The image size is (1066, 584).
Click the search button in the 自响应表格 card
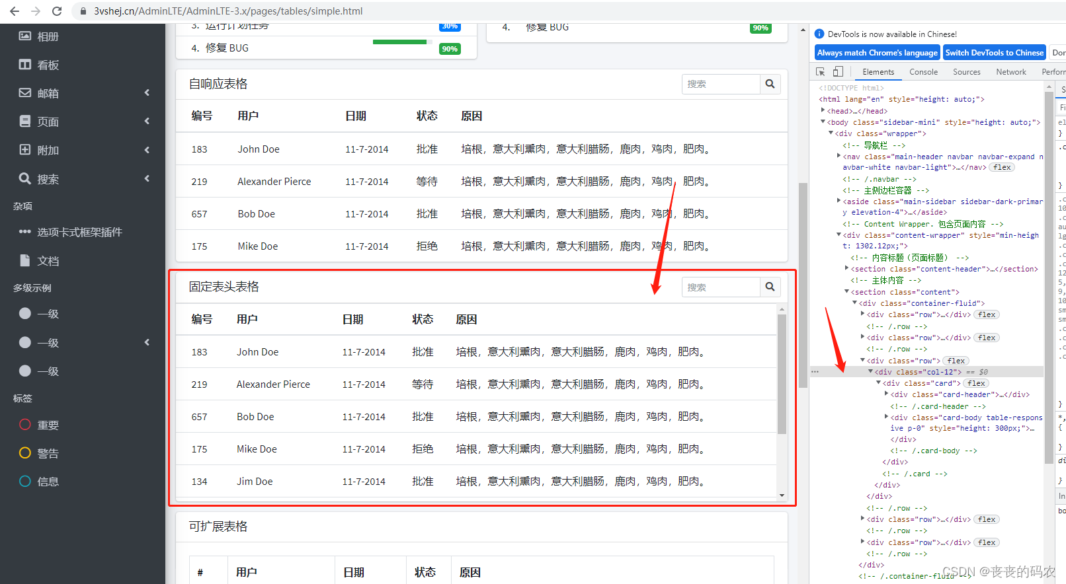[770, 84]
